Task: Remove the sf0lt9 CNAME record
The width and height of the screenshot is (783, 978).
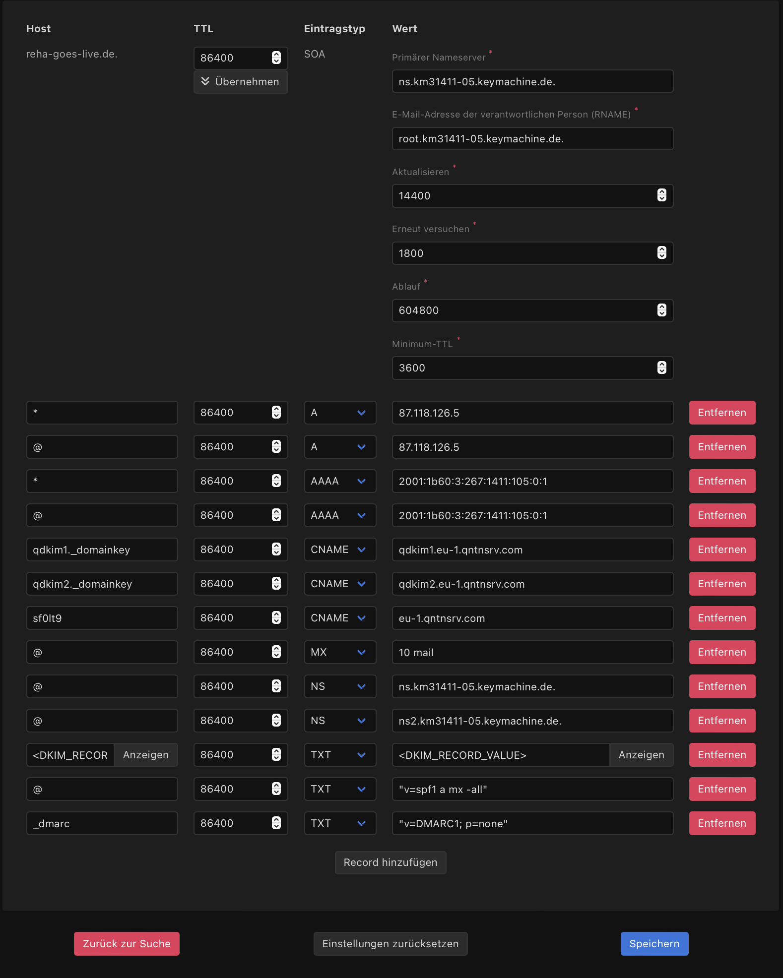Action: coord(721,618)
